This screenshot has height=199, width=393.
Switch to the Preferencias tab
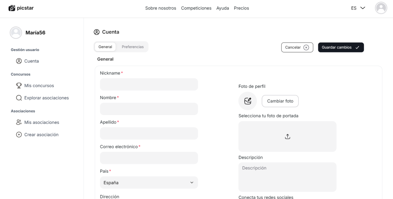tap(133, 47)
